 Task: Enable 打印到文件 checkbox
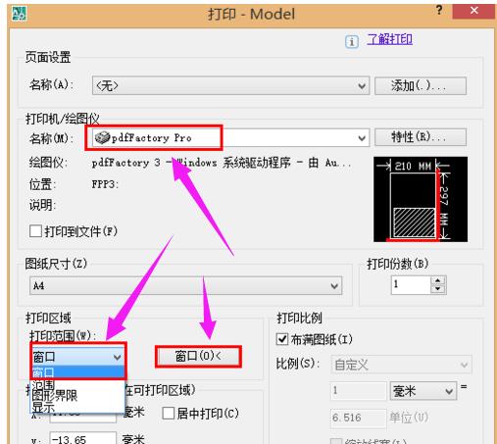click(x=35, y=231)
